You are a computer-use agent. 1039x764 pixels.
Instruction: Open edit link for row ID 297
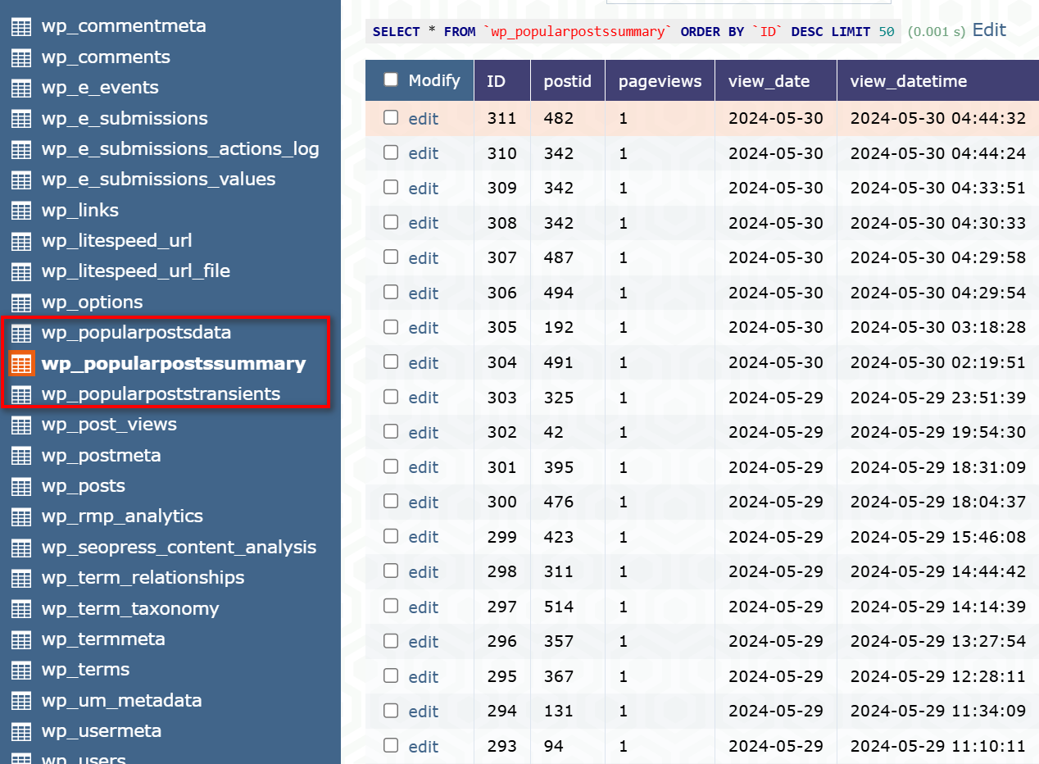pyautogui.click(x=424, y=607)
